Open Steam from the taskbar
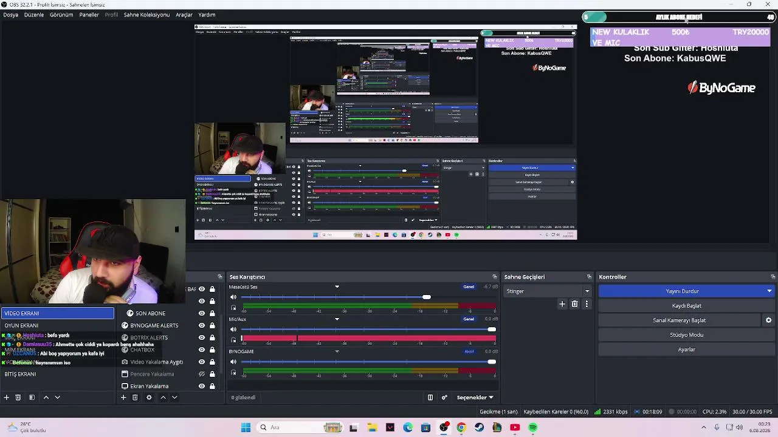This screenshot has width=778, height=437. tap(480, 427)
